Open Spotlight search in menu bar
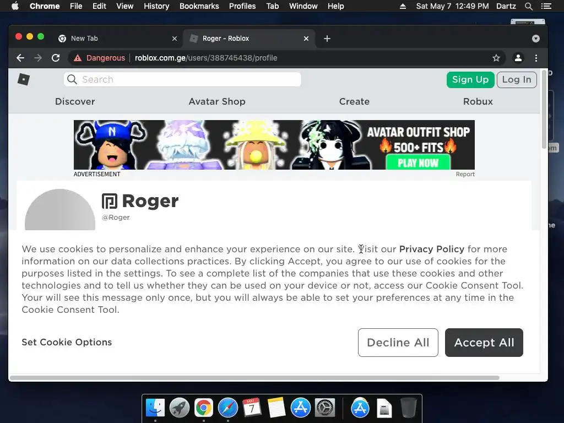564x423 pixels. click(528, 6)
